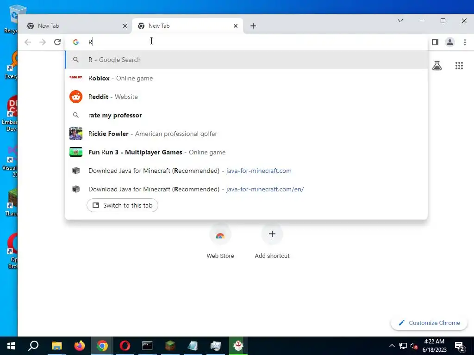The image size is (474, 355).
Task: Launch Opera from the taskbar
Action: (125, 346)
